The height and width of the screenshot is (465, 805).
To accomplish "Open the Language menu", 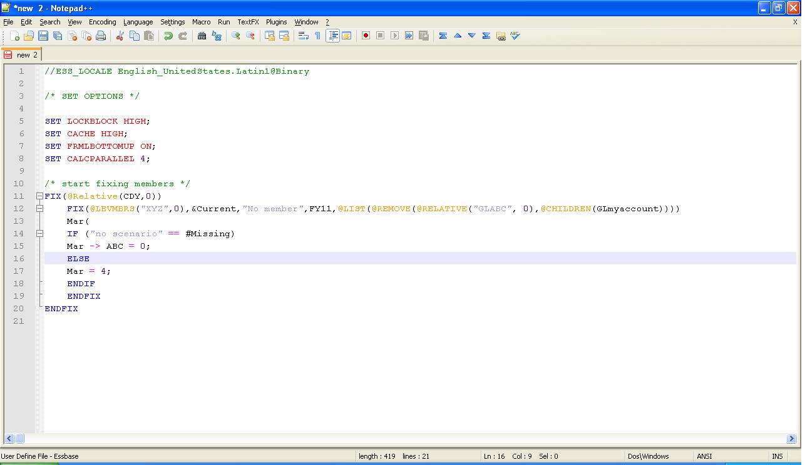I will 138,22.
